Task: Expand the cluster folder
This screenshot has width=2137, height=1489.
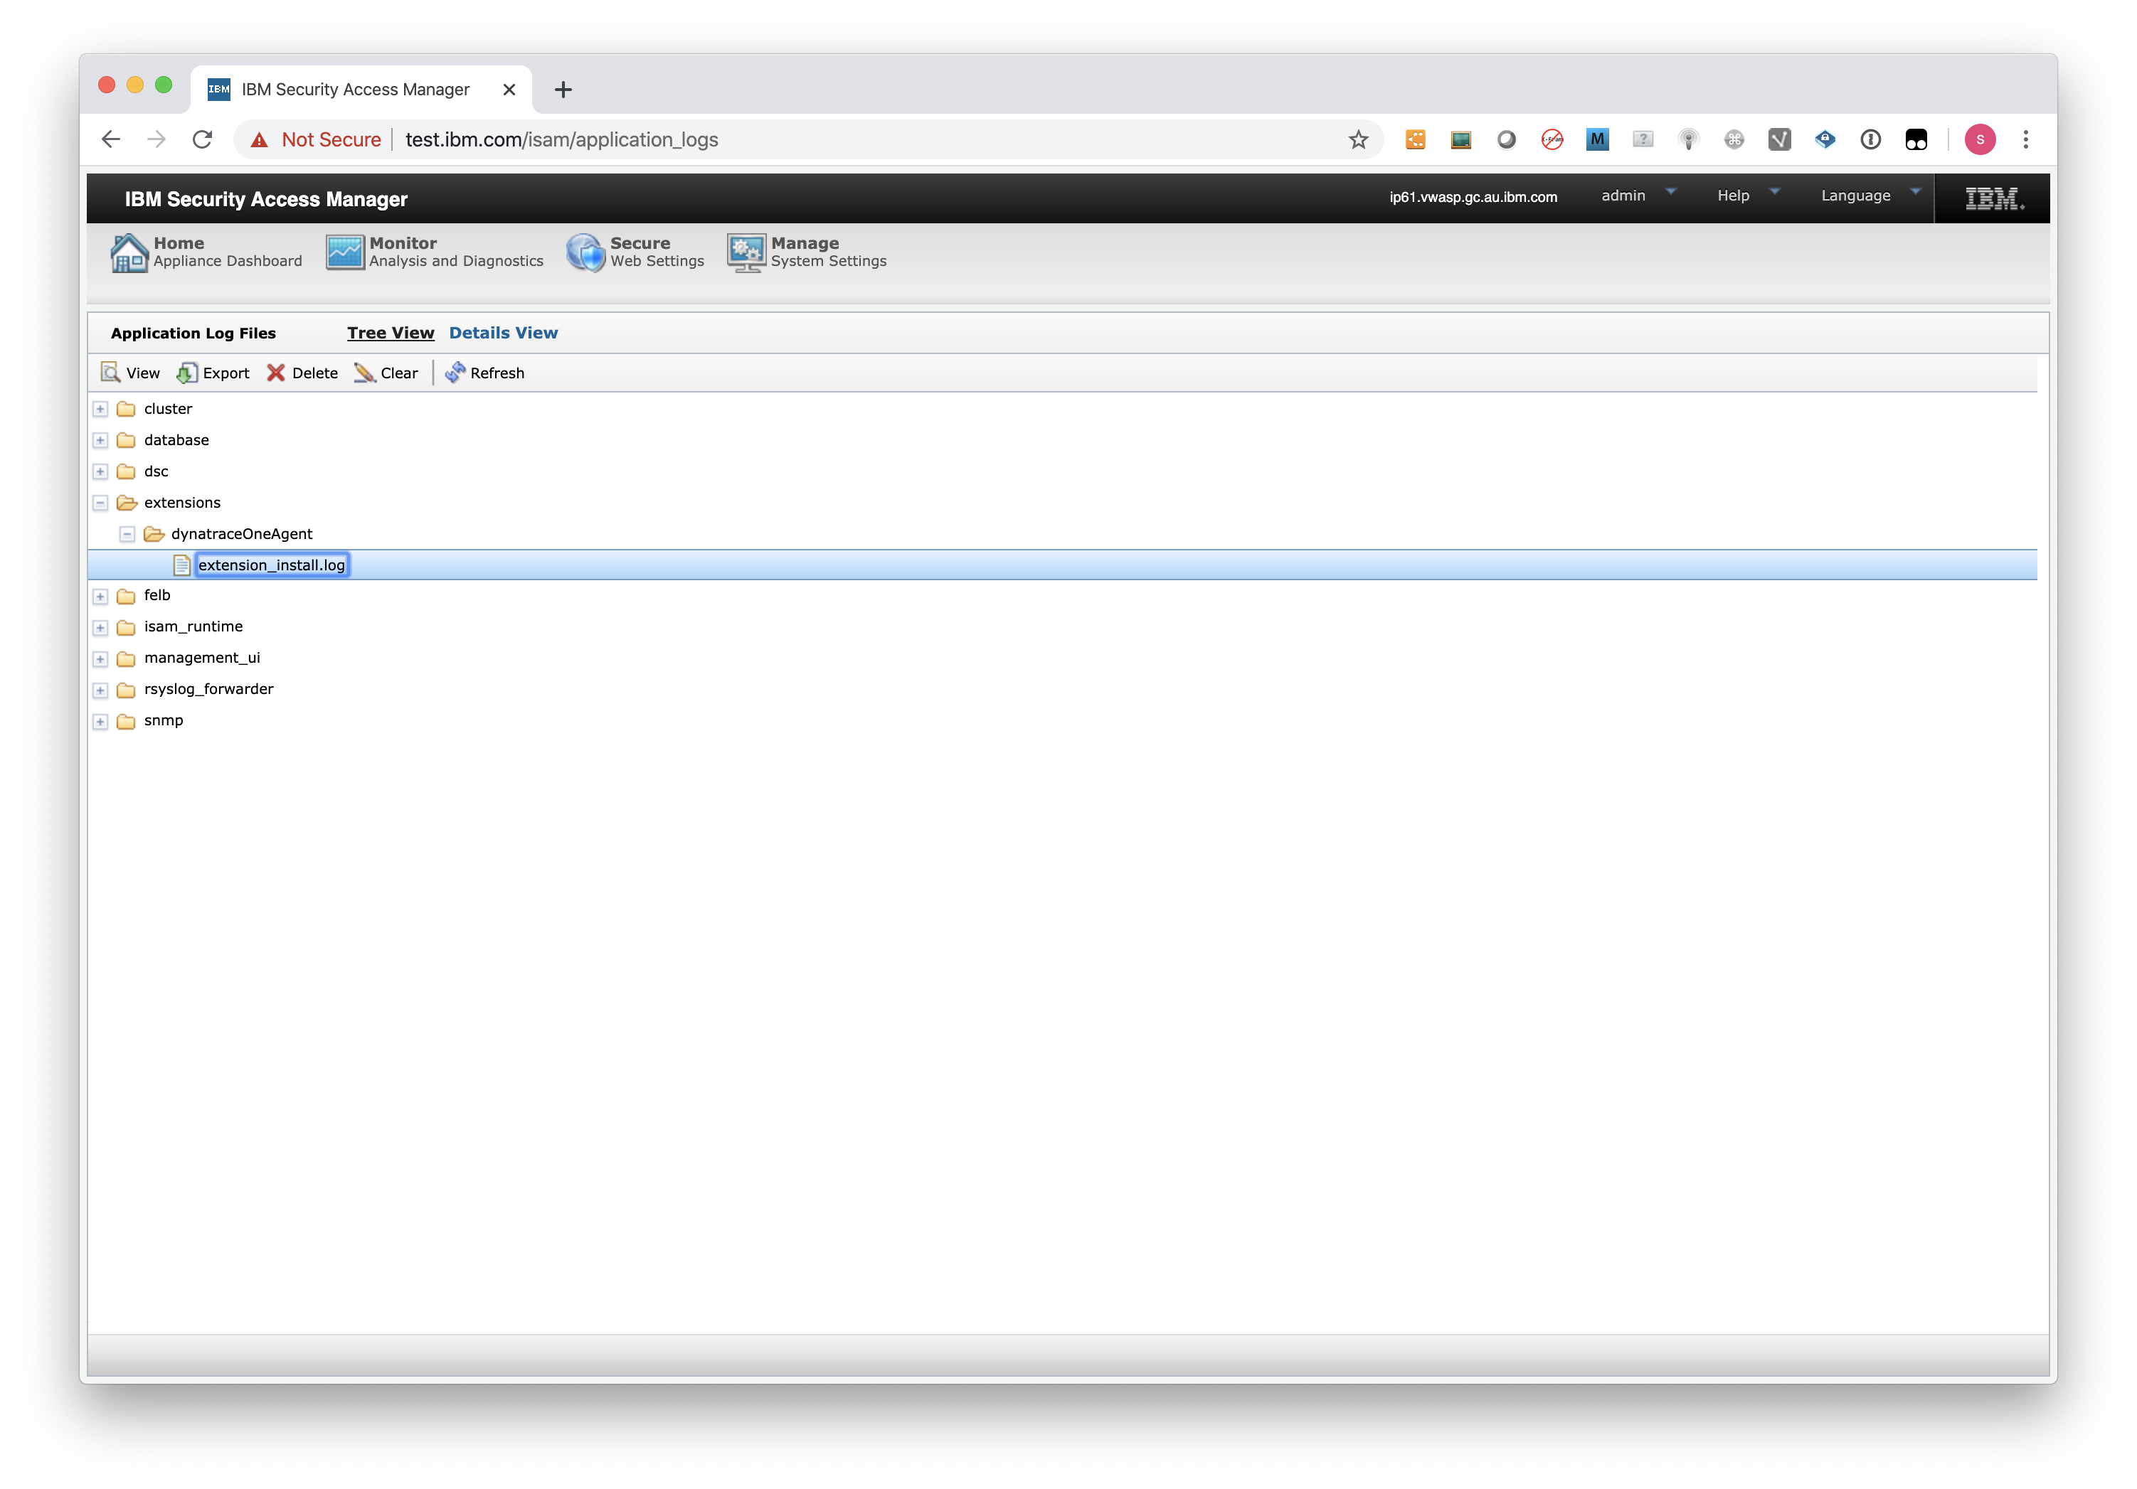Action: click(x=101, y=407)
